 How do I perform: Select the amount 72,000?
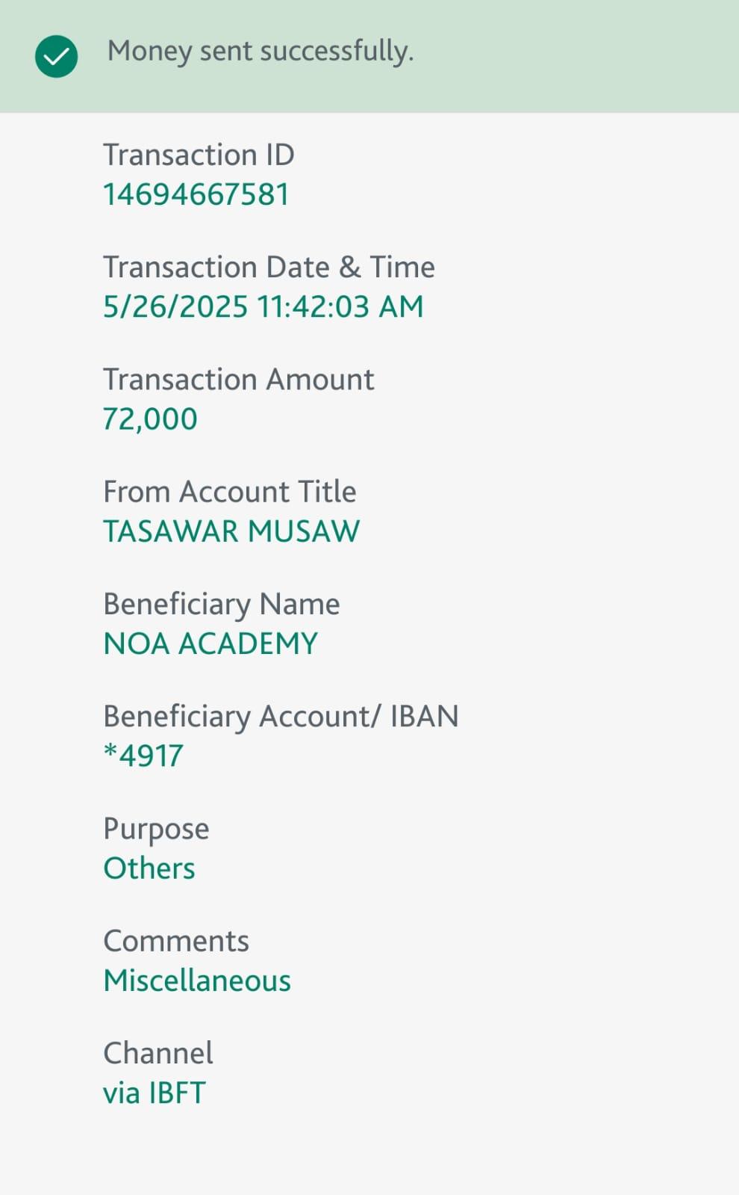(x=150, y=419)
